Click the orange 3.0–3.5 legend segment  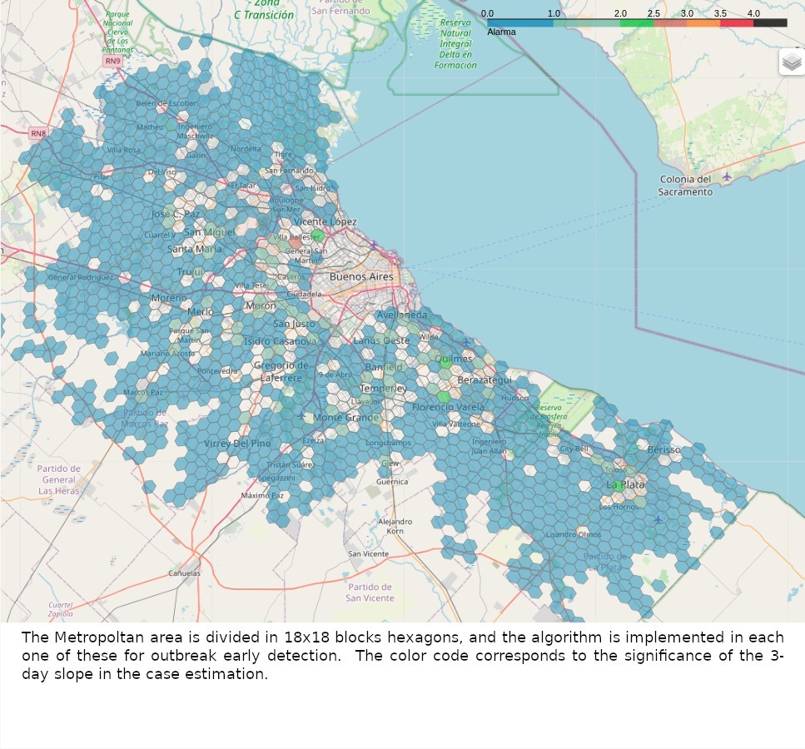coord(703,23)
